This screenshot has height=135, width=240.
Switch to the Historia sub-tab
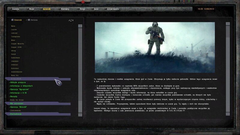coord(34,20)
